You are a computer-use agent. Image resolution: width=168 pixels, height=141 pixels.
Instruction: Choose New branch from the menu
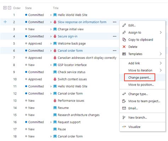pos(142,117)
